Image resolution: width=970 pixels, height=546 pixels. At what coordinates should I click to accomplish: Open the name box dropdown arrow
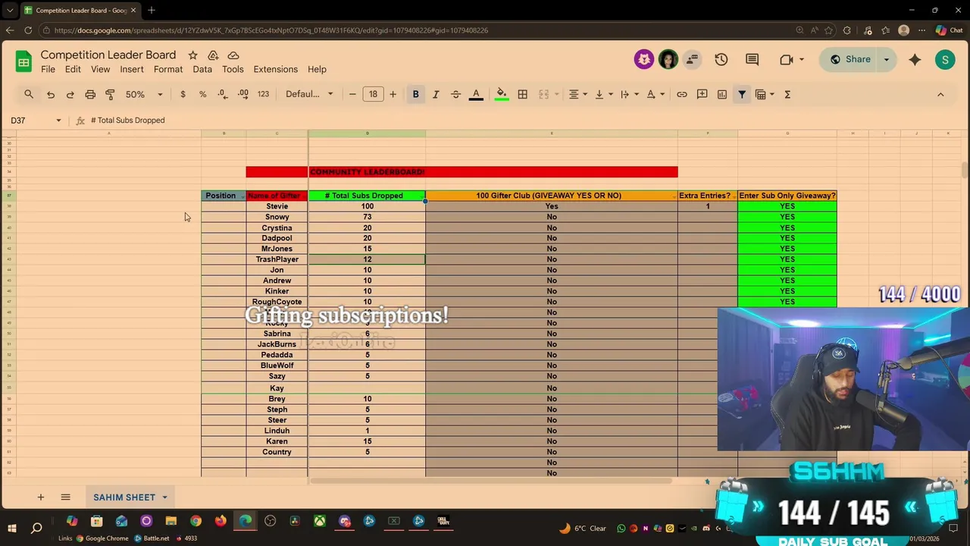pos(58,121)
